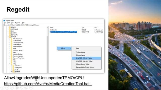The image size is (161, 90).
Task: Select the ResourceManager key
Action: (x=18, y=56)
